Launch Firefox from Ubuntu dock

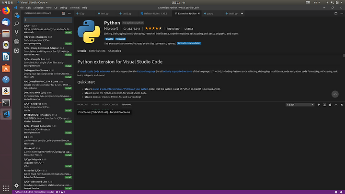click(6, 11)
